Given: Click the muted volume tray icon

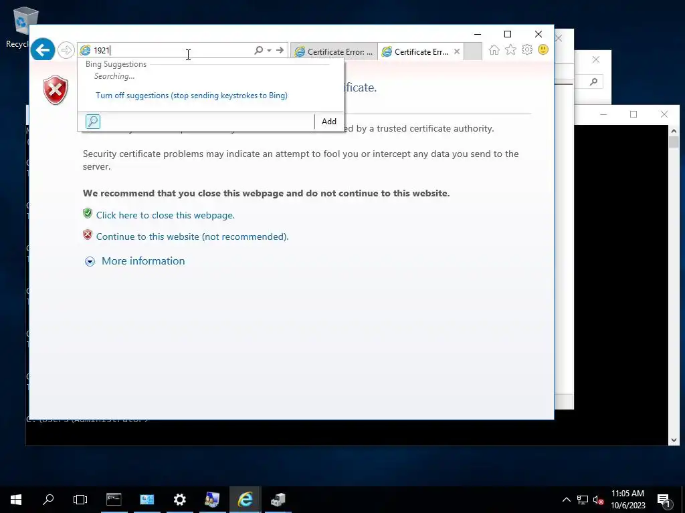Looking at the screenshot, I should click(598, 500).
